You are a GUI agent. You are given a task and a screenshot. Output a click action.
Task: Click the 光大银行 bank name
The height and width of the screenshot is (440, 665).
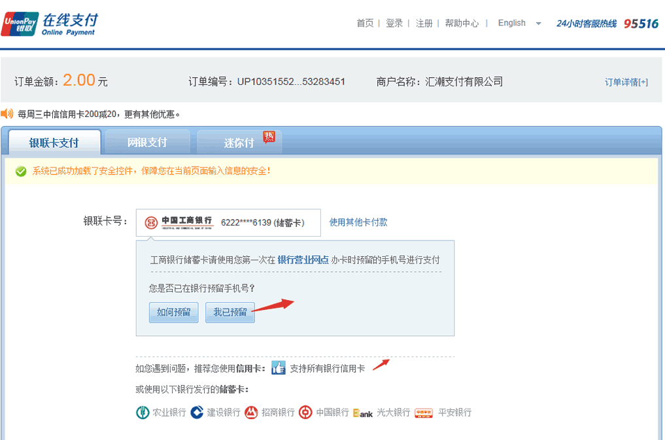[393, 413]
